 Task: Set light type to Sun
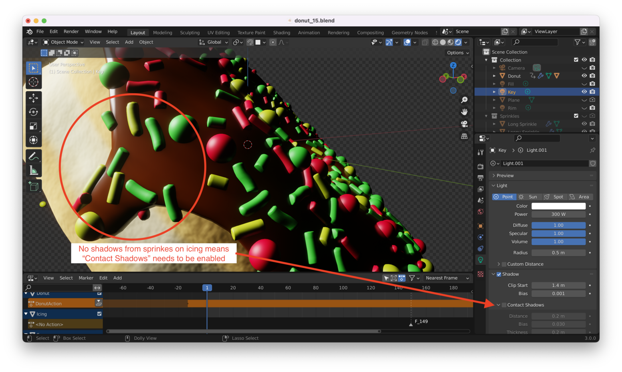pyautogui.click(x=529, y=197)
